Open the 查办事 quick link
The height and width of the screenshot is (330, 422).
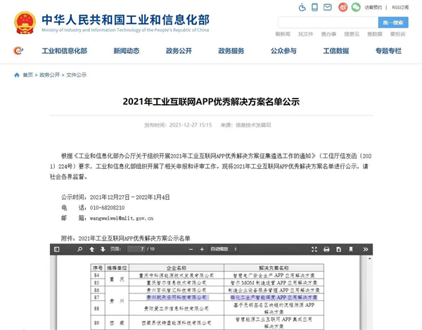click(328, 34)
